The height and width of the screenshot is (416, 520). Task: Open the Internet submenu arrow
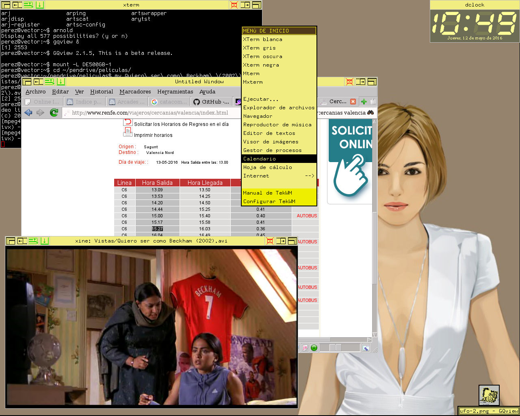(x=310, y=176)
